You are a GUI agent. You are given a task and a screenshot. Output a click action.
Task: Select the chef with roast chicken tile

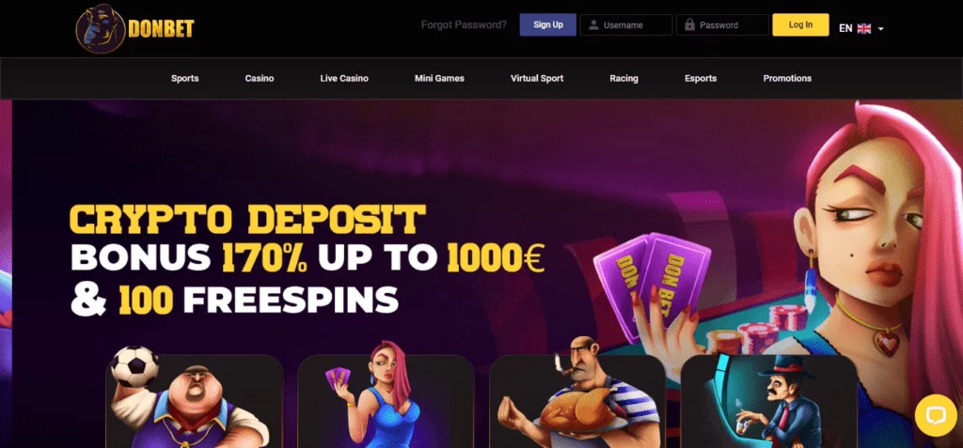(x=577, y=397)
